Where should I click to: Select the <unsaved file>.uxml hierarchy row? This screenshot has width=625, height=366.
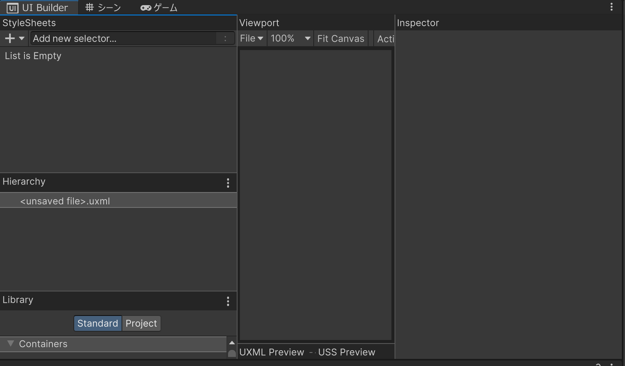(118, 201)
